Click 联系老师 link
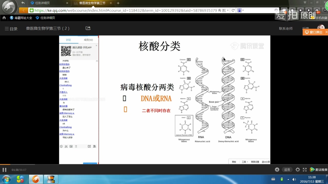This screenshot has width=328, height=184. (286, 29)
